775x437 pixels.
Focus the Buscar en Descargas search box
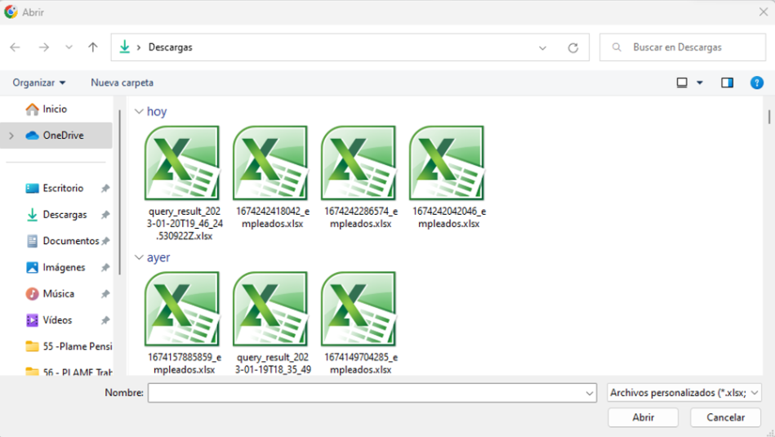683,47
